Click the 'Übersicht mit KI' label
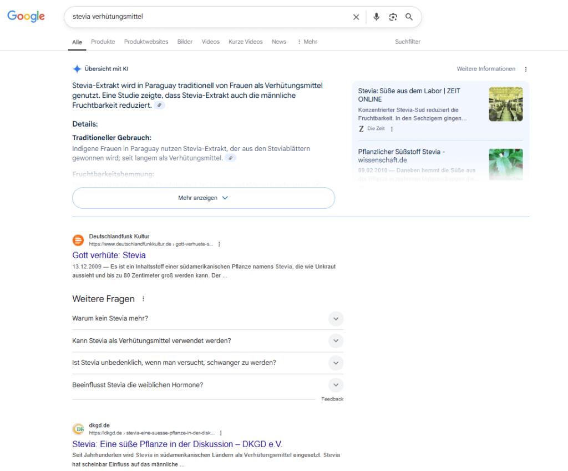This screenshot has height=471, width=568. 106,69
